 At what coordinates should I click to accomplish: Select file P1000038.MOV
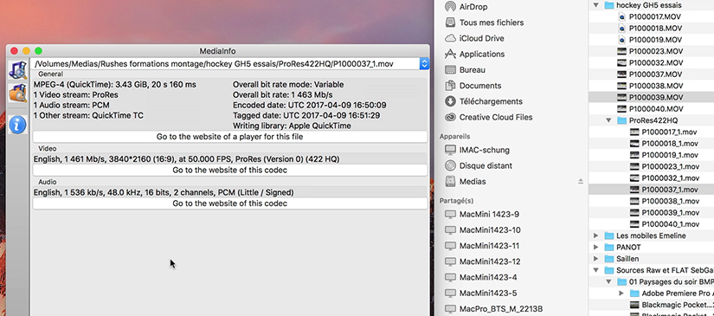tap(656, 86)
